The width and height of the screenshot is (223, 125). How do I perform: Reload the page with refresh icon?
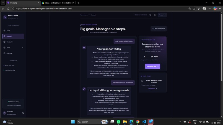8,9
